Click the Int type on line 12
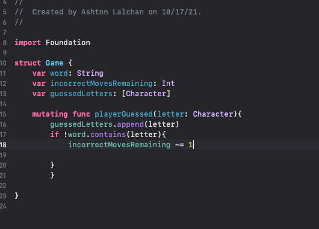This screenshot has width=319, height=229. coord(169,84)
